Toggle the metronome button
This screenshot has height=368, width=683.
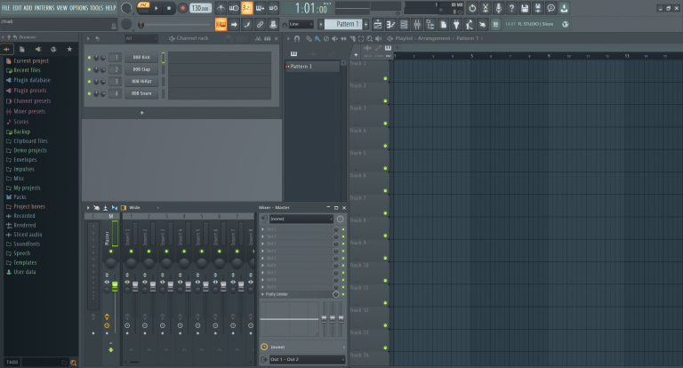(221, 8)
